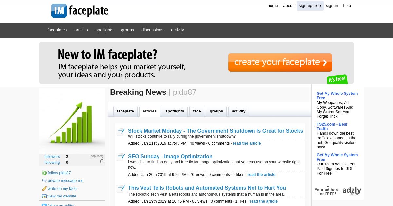Image resolution: width=393 pixels, height=206 pixels.
Task: Switch to the activity profile tab
Action: click(238, 112)
